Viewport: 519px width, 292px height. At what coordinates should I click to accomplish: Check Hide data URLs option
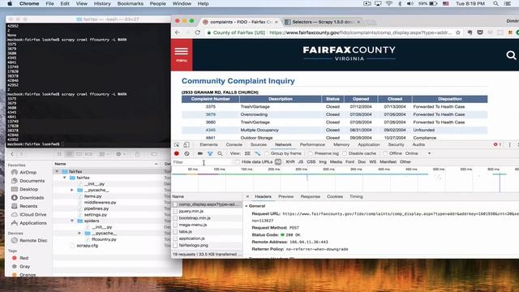[x=238, y=162]
